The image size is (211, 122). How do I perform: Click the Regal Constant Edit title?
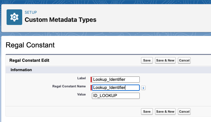(29, 61)
